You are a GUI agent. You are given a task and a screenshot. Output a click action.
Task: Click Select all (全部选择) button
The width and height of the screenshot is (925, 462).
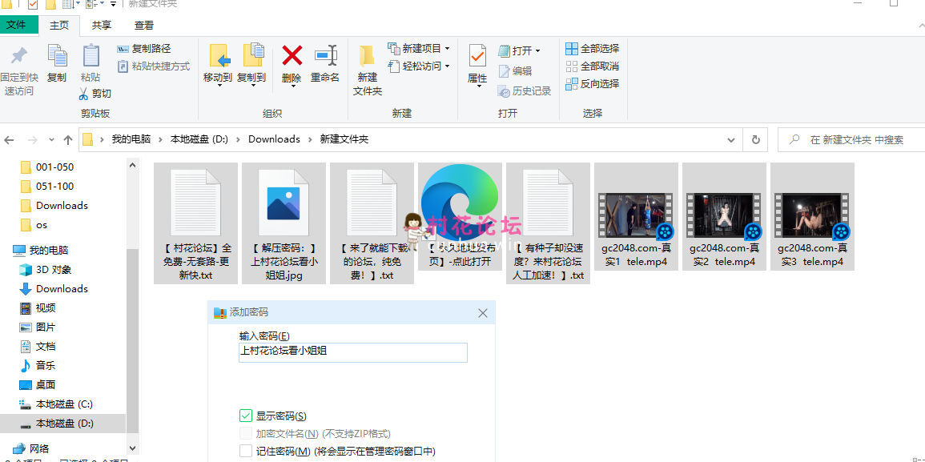tap(592, 49)
